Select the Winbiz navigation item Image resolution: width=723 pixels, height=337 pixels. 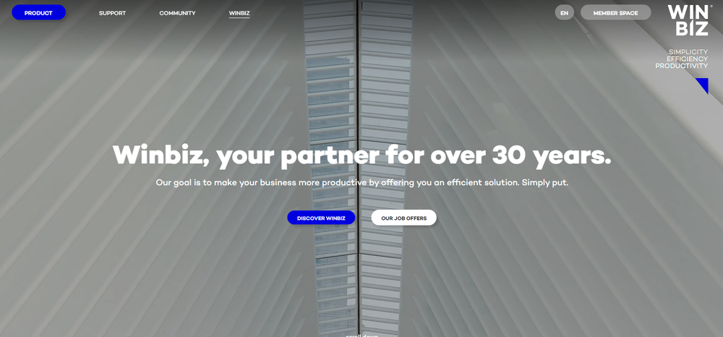point(239,13)
